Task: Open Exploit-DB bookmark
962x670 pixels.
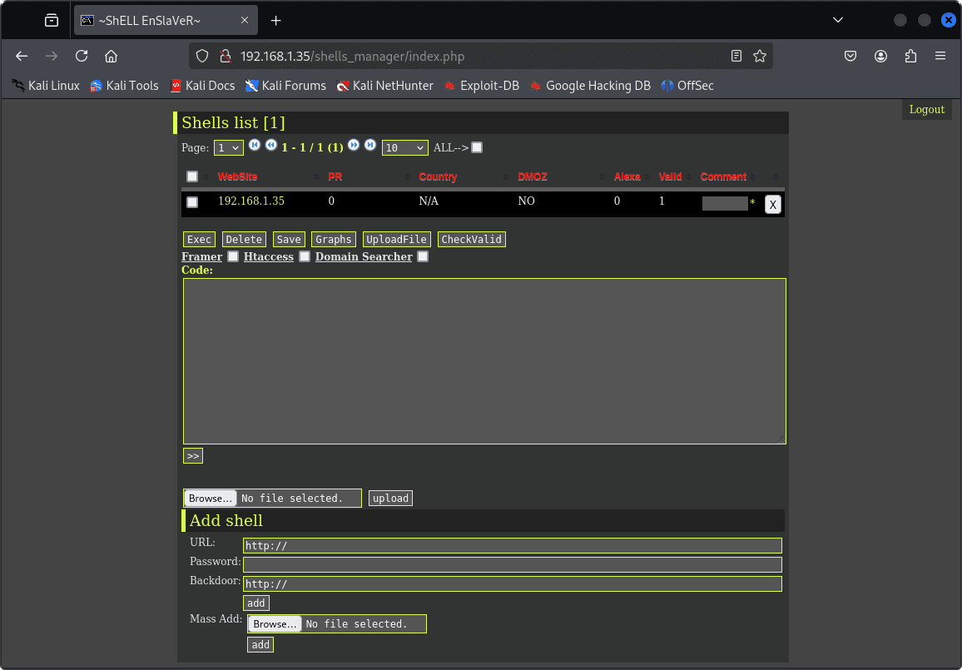Action: point(481,86)
